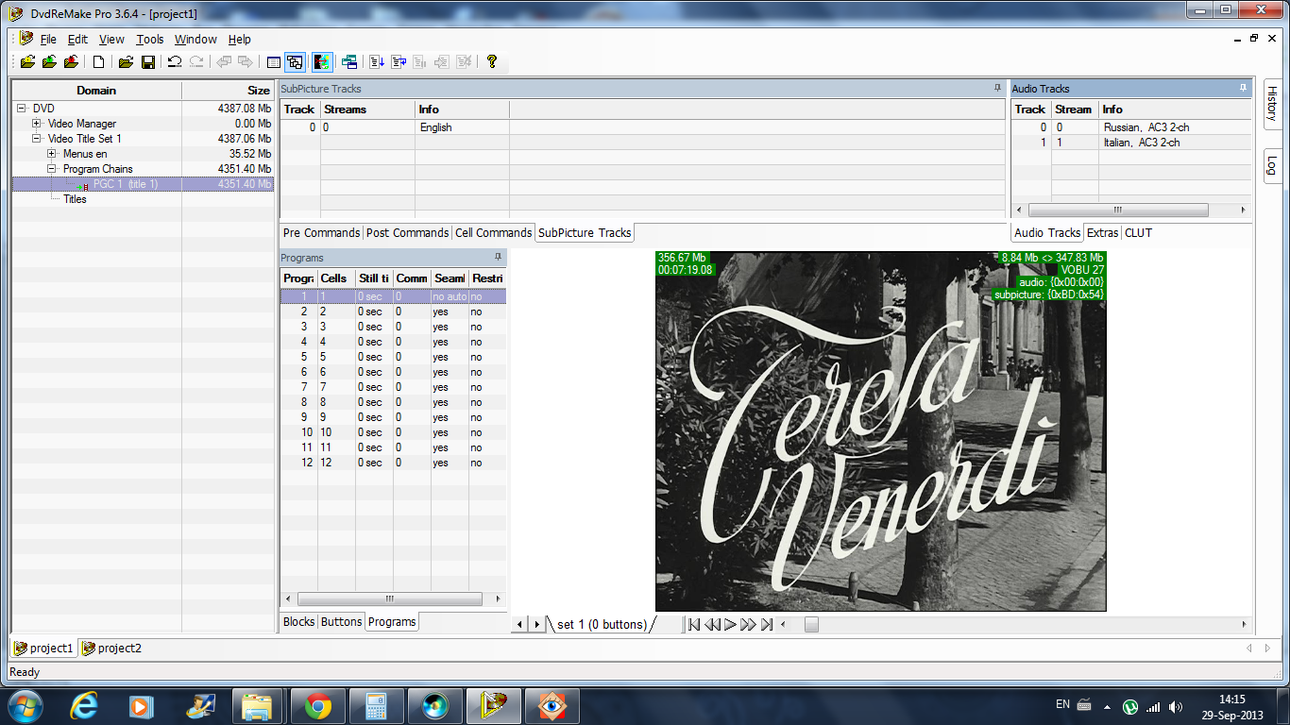Select the SubPicture Tracks tab

pos(585,233)
